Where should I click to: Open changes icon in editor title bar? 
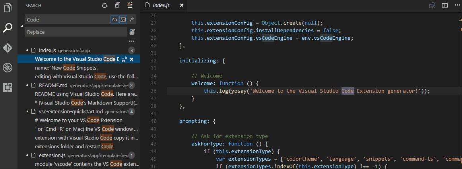[x=432, y=5]
